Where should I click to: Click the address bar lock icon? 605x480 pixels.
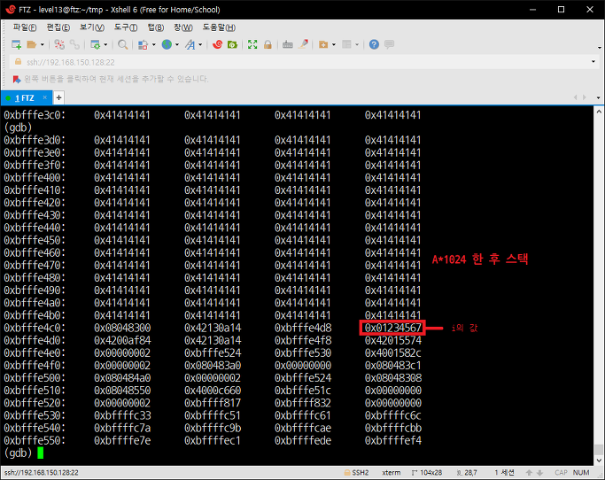tap(18, 62)
